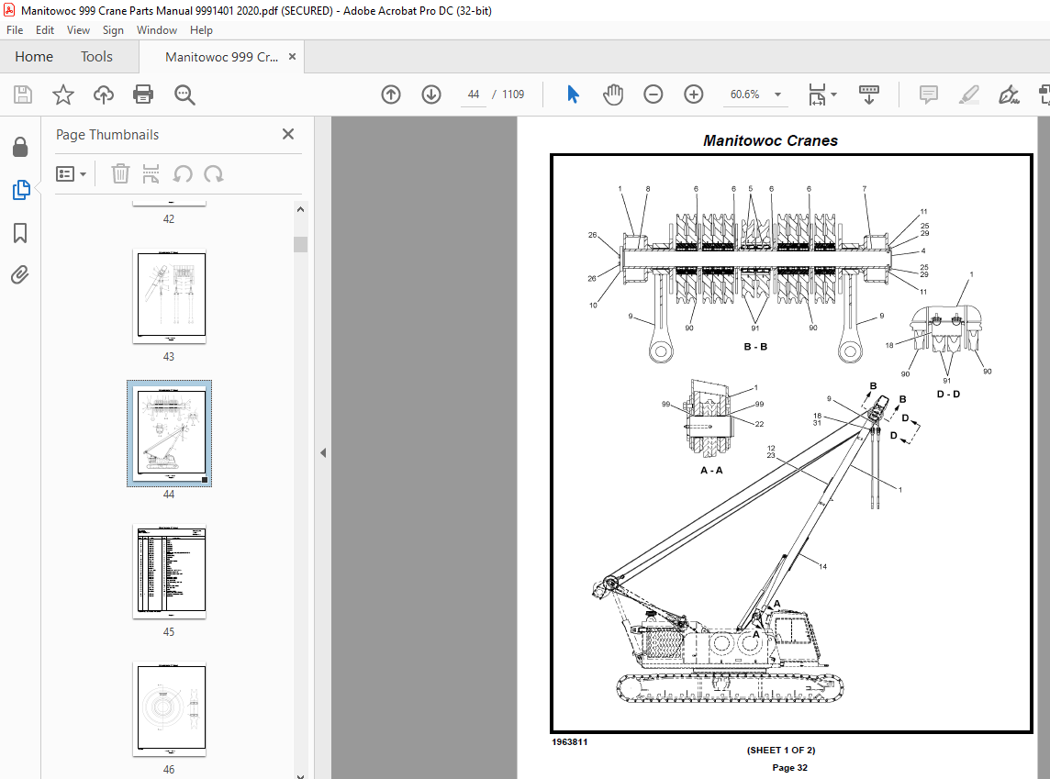This screenshot has width=1050, height=779.
Task: Click the 'Manitowoc Cranes' page heading
Action: [x=770, y=140]
